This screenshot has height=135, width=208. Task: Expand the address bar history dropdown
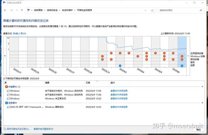point(146,10)
